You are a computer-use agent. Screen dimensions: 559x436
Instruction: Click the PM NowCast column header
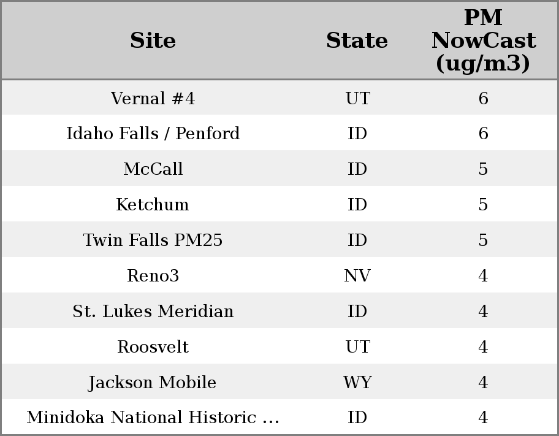[x=483, y=40]
